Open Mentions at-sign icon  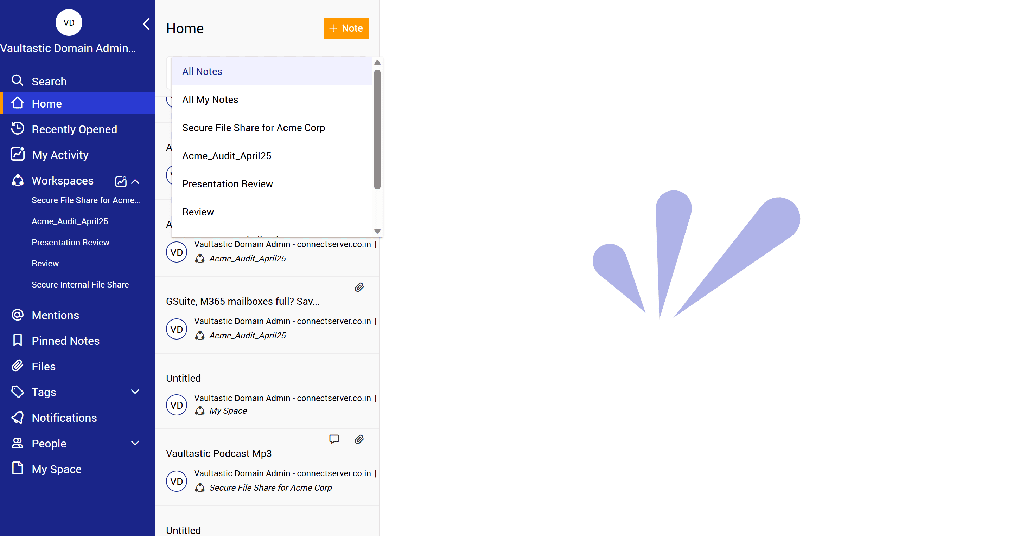pyautogui.click(x=17, y=315)
